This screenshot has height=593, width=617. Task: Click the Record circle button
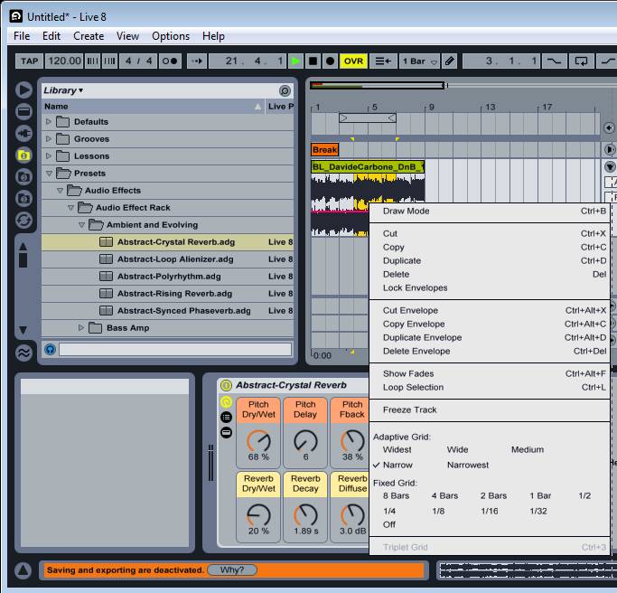[x=330, y=61]
